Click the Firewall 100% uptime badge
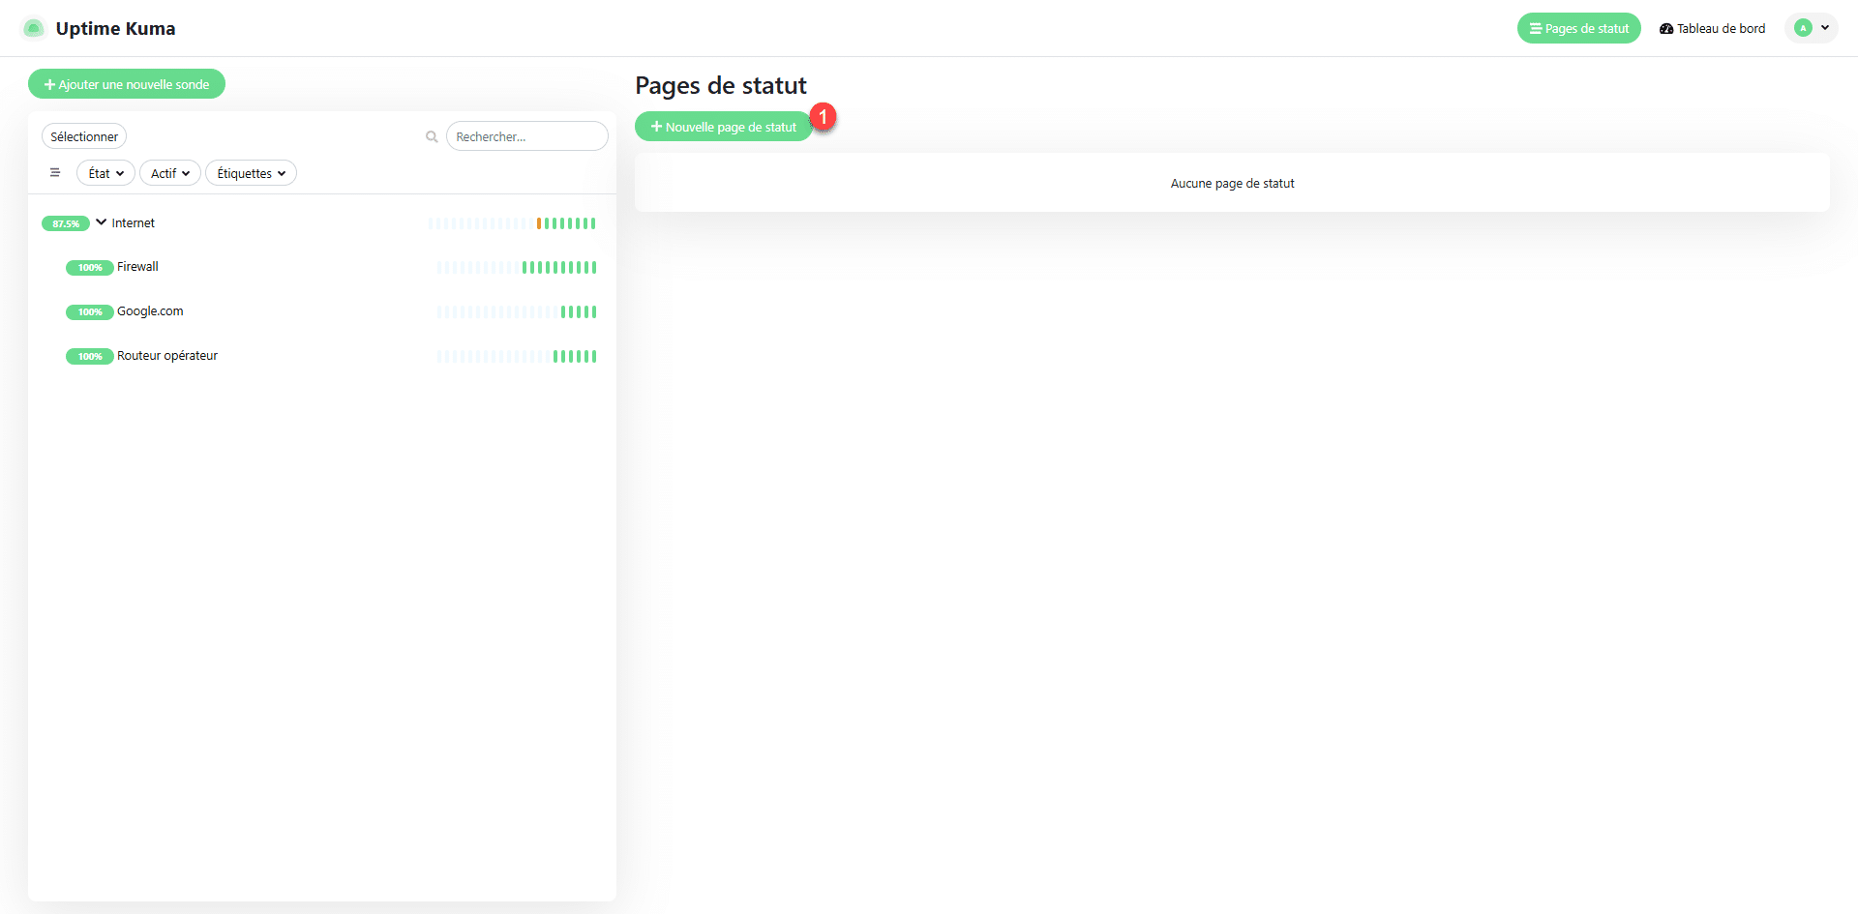 (x=89, y=268)
